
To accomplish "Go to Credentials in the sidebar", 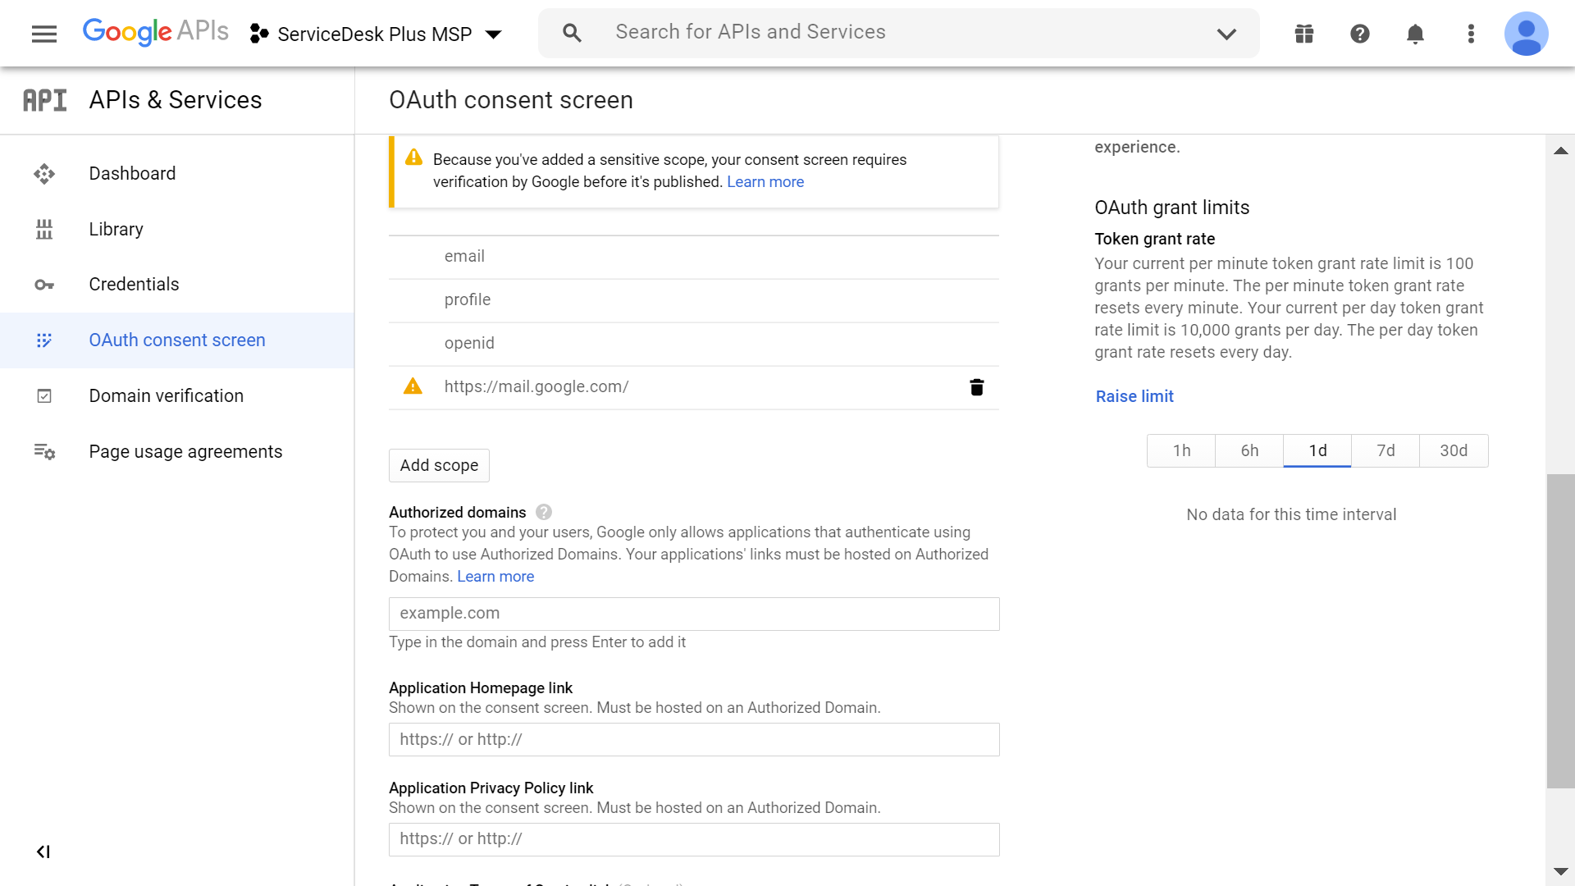I will point(134,285).
